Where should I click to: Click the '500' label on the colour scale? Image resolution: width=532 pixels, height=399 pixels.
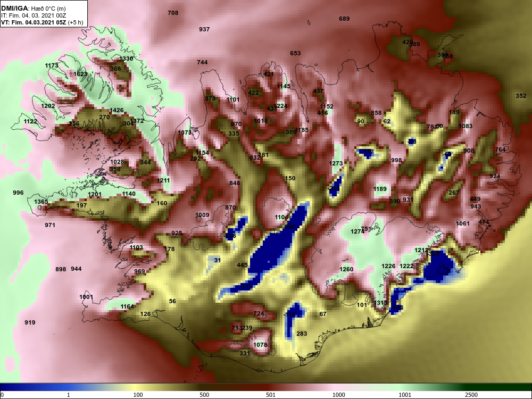click(205, 395)
